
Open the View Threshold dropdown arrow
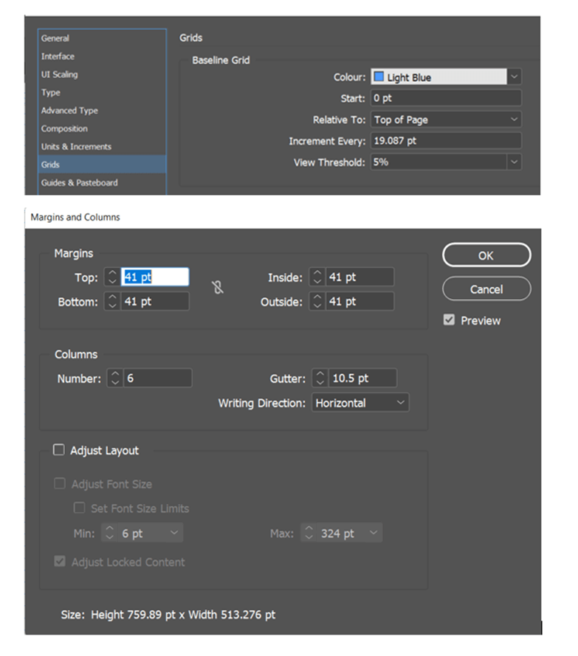pos(515,162)
